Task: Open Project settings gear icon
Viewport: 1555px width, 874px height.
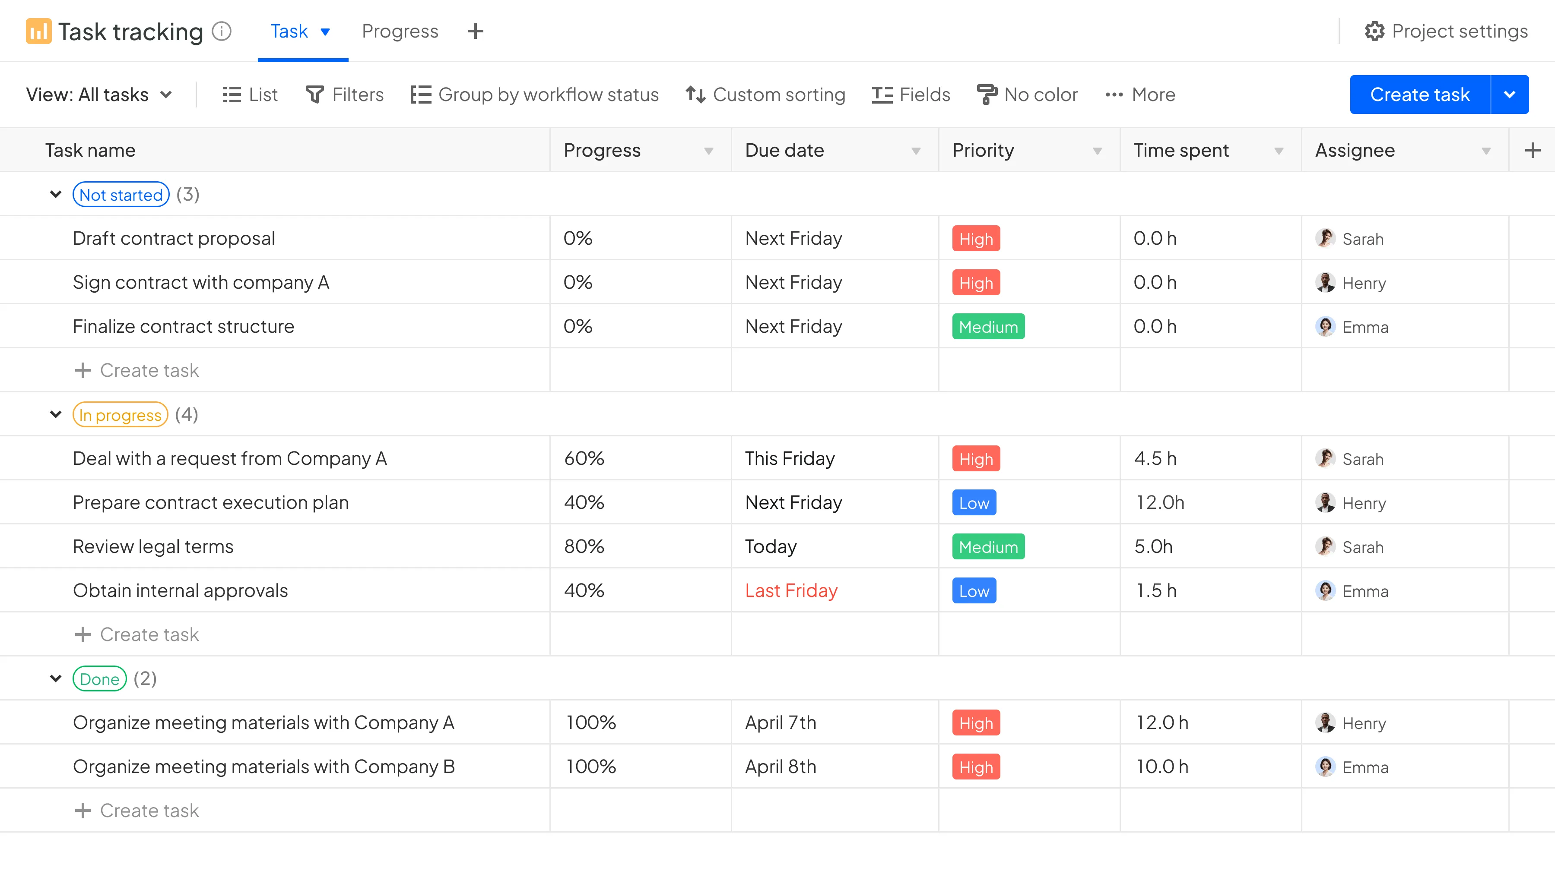Action: [1374, 32]
